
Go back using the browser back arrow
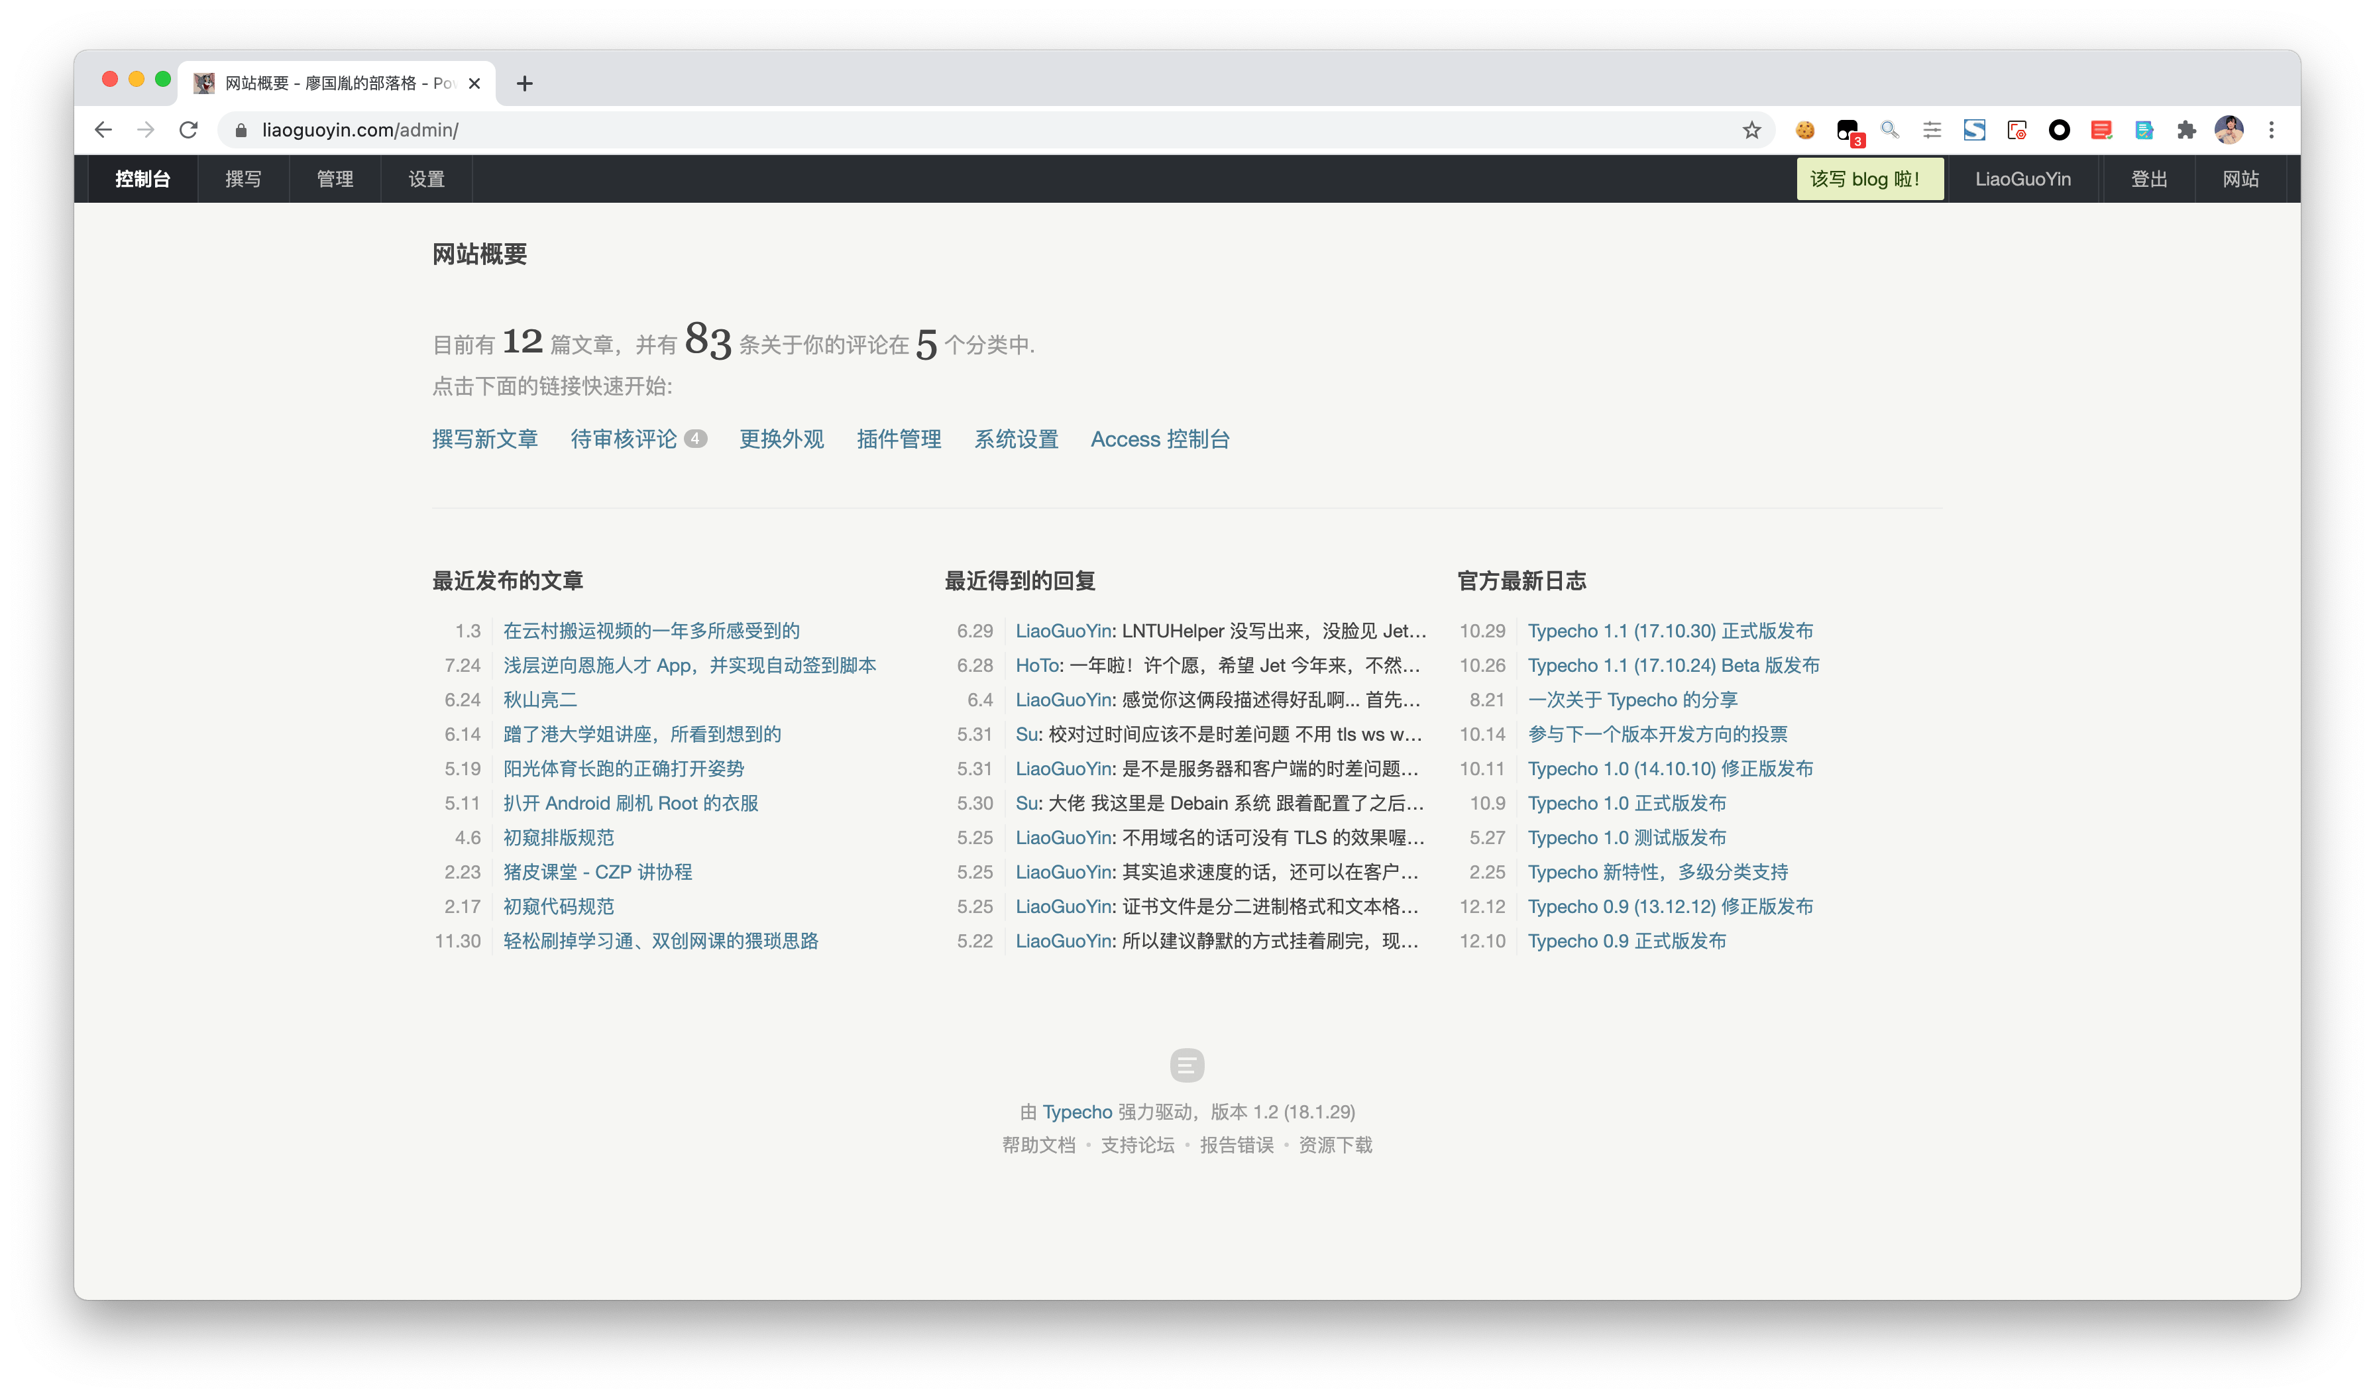coord(103,130)
